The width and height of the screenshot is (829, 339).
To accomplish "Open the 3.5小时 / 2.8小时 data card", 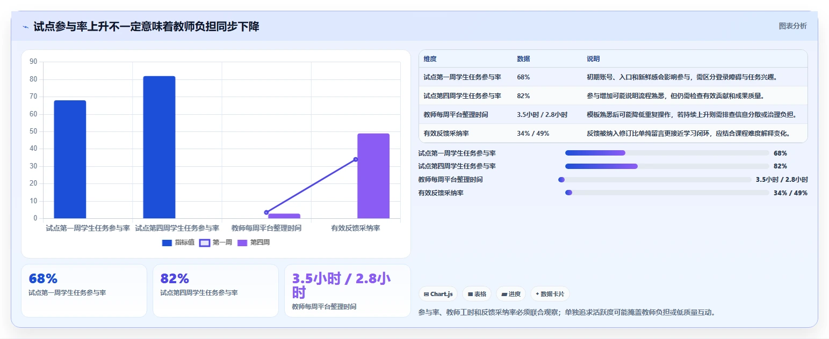I will point(348,291).
